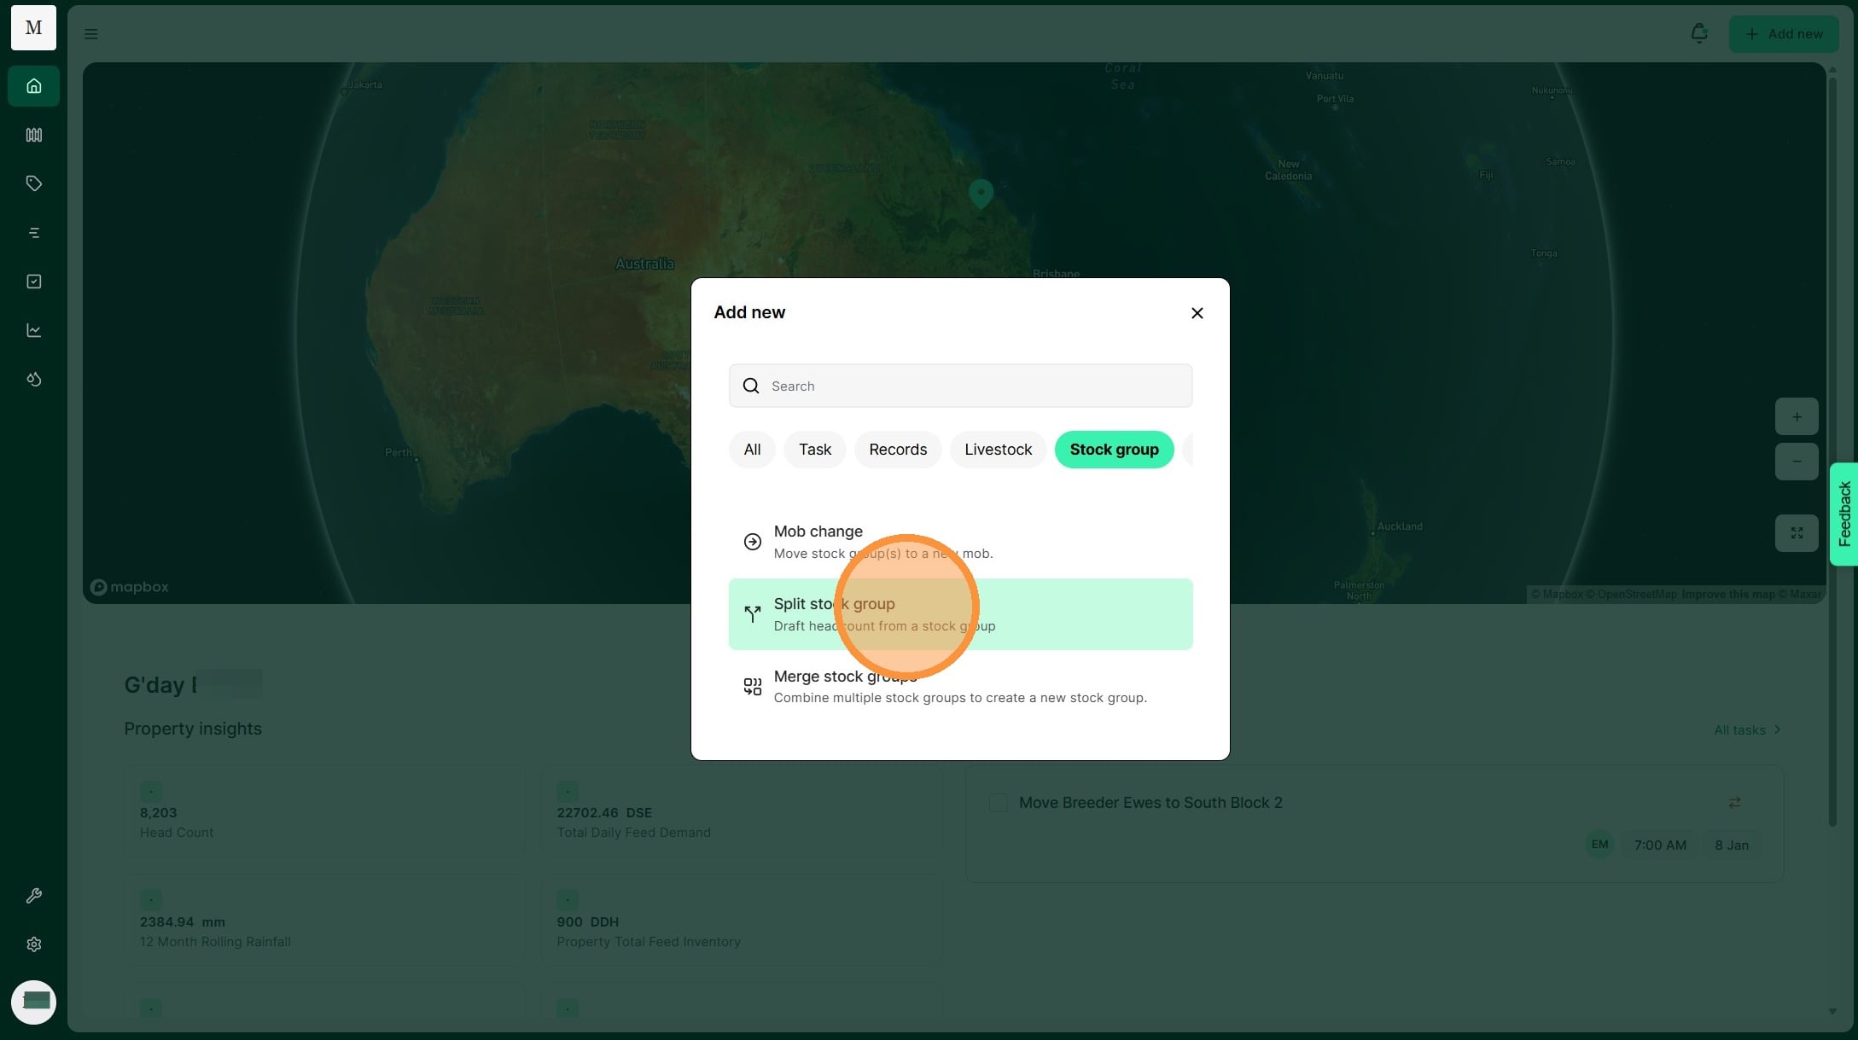This screenshot has width=1858, height=1040.
Task: Click the Home icon in sidebar
Action: click(x=33, y=86)
